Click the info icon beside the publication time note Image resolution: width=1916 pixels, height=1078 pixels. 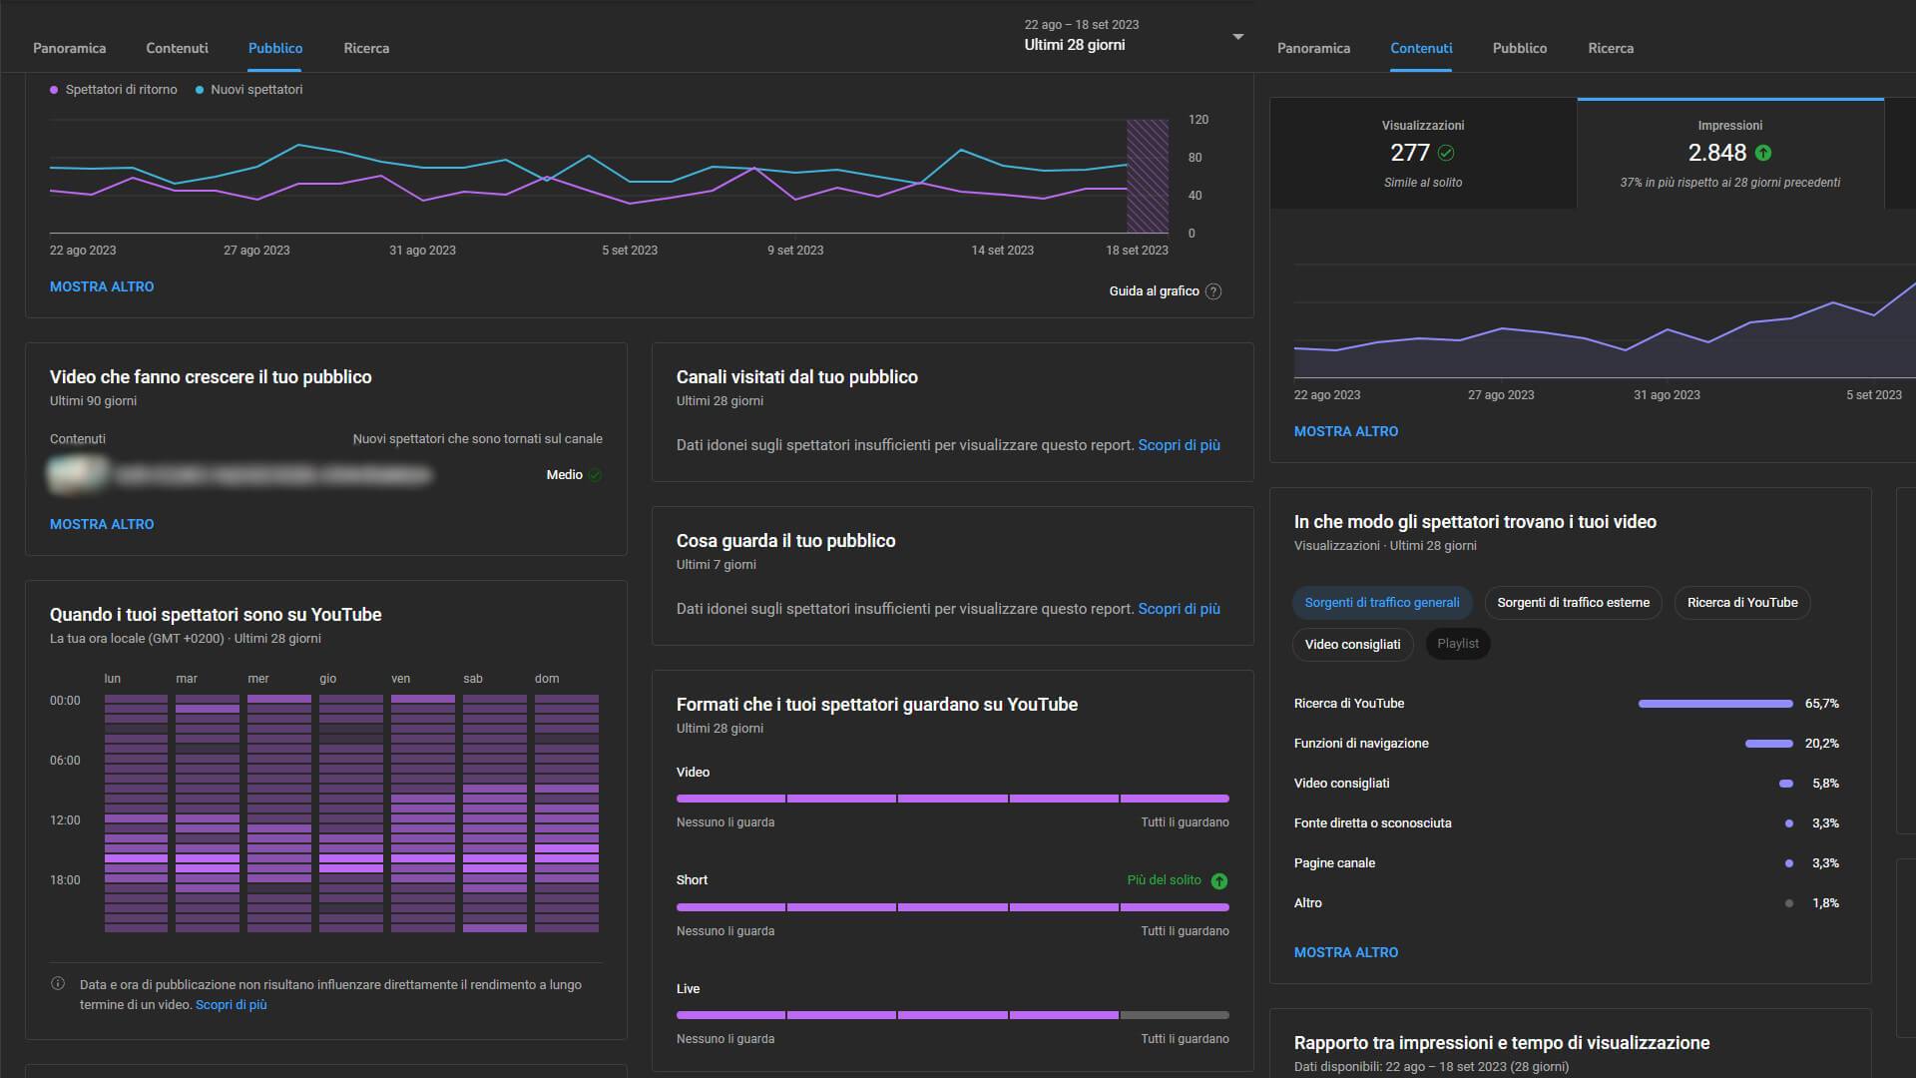(x=58, y=984)
